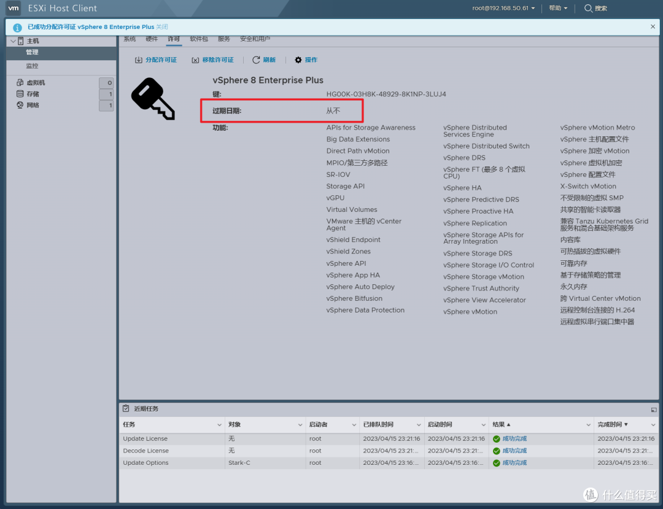Open the 帮助 help dropdown menu

(x=557, y=9)
